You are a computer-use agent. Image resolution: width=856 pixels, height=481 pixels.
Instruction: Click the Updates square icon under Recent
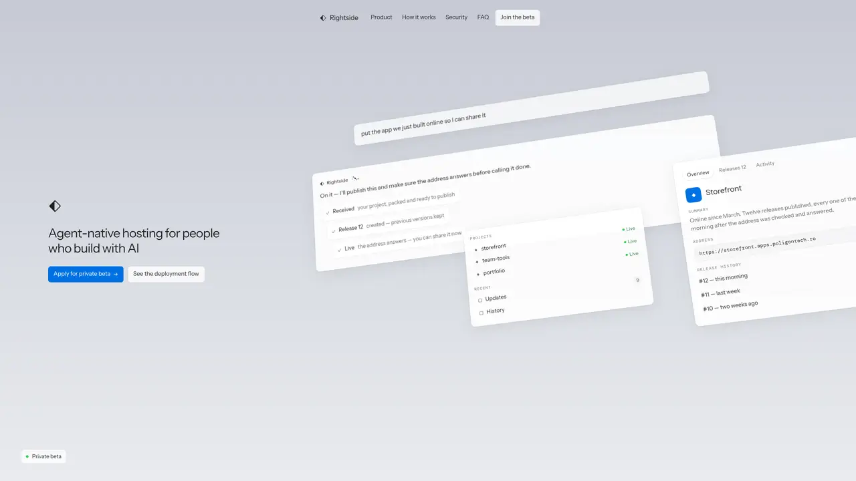[480, 300]
